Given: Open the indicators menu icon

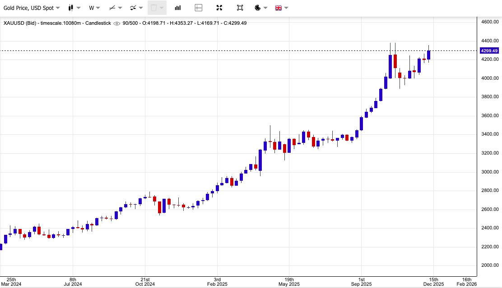Looking at the screenshot, I should tap(133, 8).
